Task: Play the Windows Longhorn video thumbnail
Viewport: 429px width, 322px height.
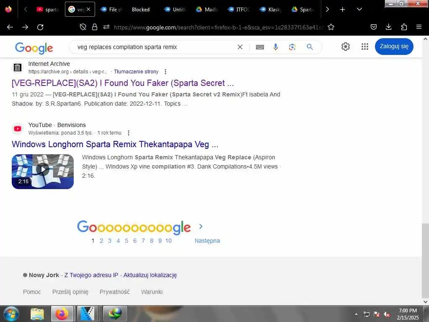Action: [43, 171]
